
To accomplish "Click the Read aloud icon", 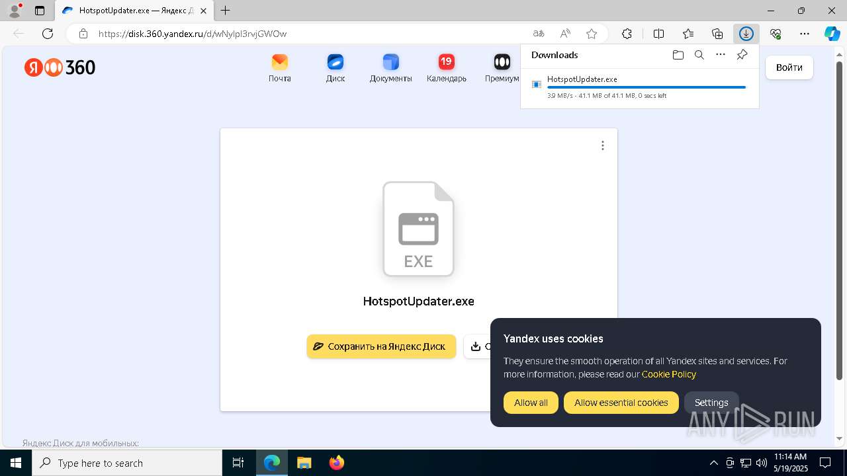I will [565, 34].
